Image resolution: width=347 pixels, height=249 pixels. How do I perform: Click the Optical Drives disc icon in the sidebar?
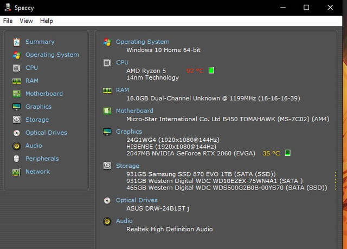[17, 133]
